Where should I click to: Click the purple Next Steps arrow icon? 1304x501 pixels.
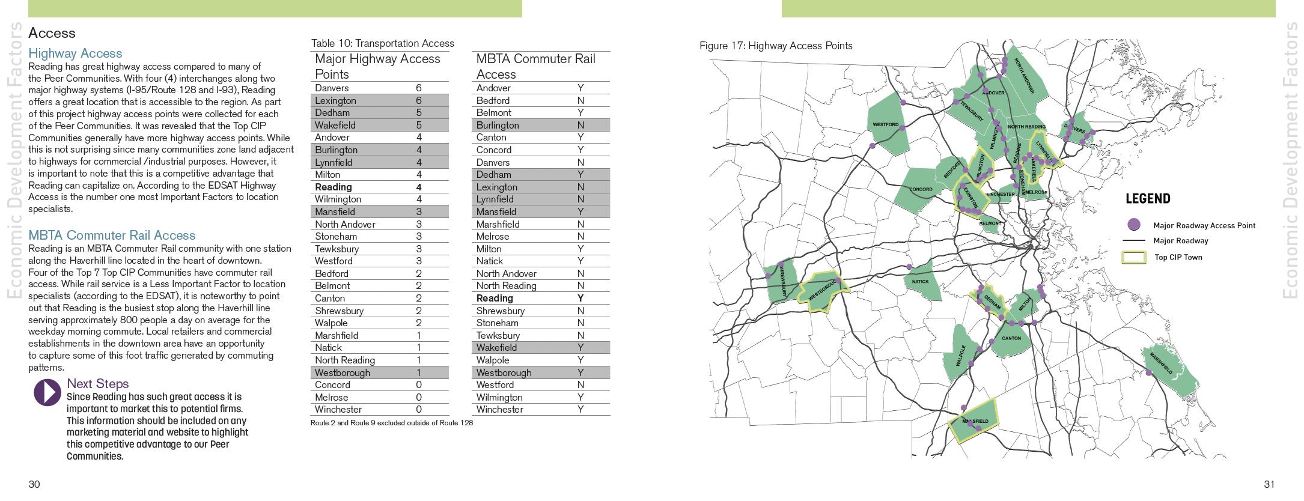coord(47,393)
